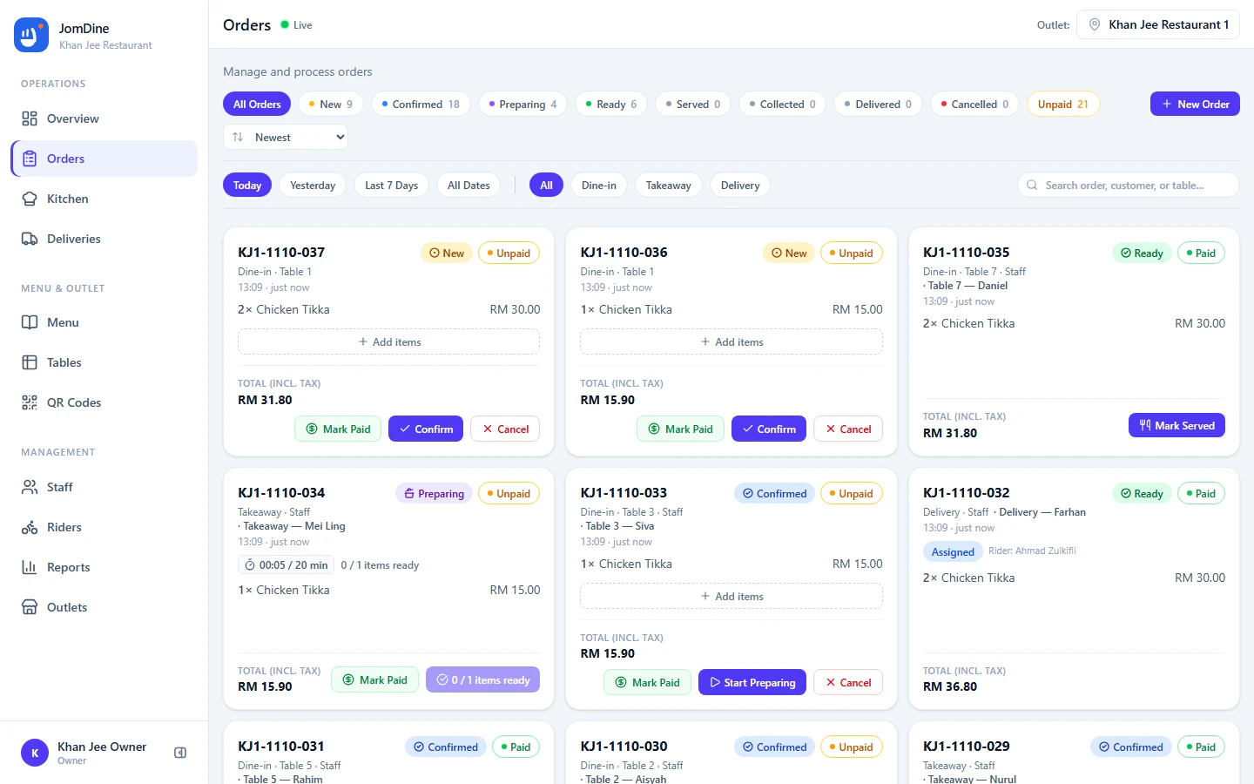Open the Deliveries section
1254x784 pixels.
click(104, 239)
